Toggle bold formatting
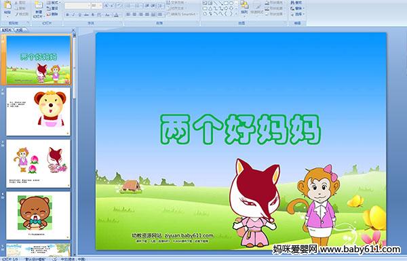Screen dimensions: 407x261 coord(67,15)
